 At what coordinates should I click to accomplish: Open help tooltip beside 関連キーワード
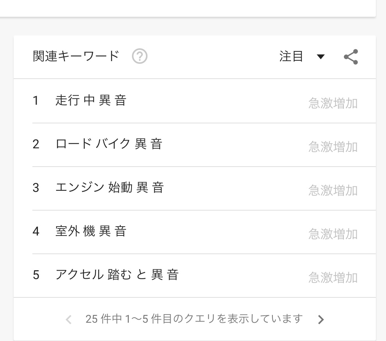[x=140, y=56]
